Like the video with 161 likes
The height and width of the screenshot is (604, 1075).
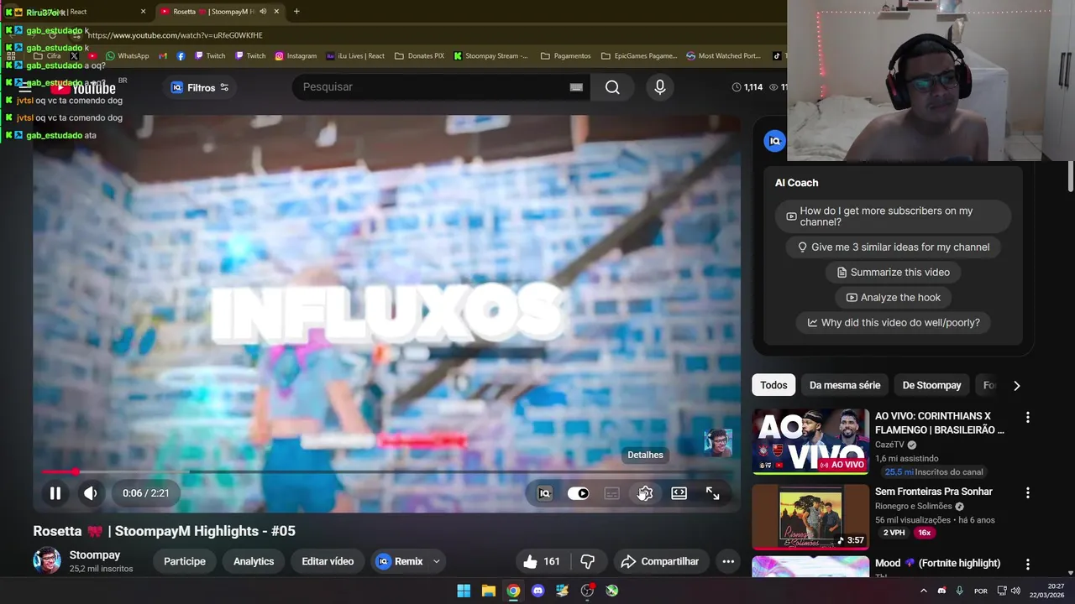coord(541,561)
